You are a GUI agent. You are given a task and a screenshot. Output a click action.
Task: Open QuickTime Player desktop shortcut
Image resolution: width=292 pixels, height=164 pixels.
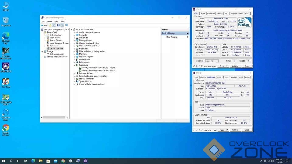point(6,115)
